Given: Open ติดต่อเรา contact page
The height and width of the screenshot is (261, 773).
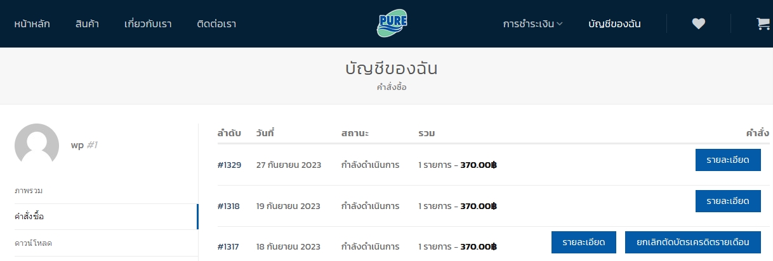Looking at the screenshot, I should [x=216, y=24].
